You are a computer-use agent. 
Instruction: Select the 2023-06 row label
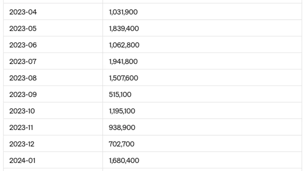23,45
